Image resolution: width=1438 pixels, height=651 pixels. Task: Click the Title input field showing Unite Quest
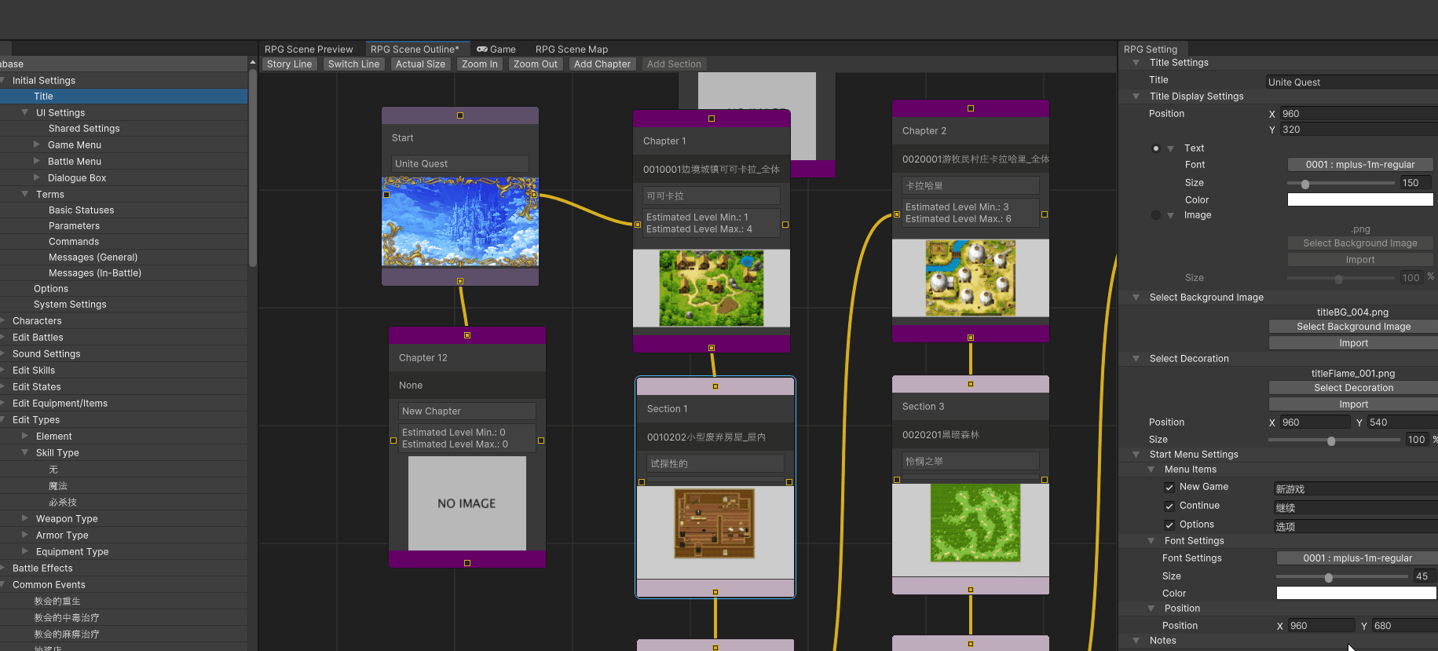tap(1352, 82)
